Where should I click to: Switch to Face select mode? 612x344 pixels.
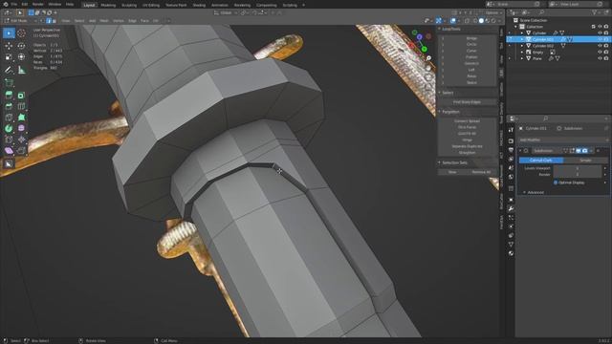pos(55,21)
